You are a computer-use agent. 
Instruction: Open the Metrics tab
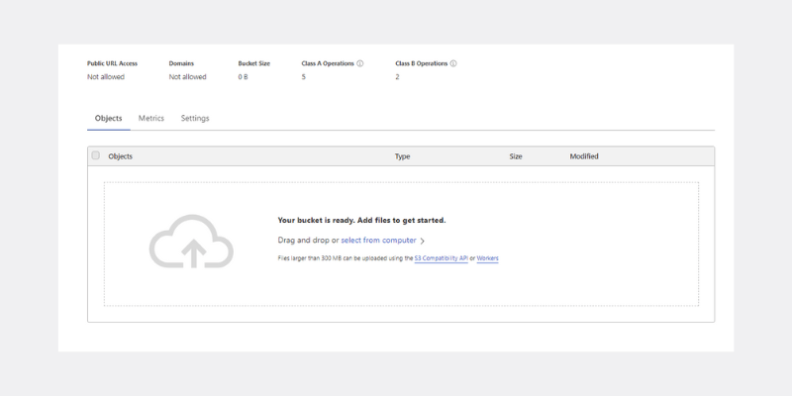pos(151,118)
